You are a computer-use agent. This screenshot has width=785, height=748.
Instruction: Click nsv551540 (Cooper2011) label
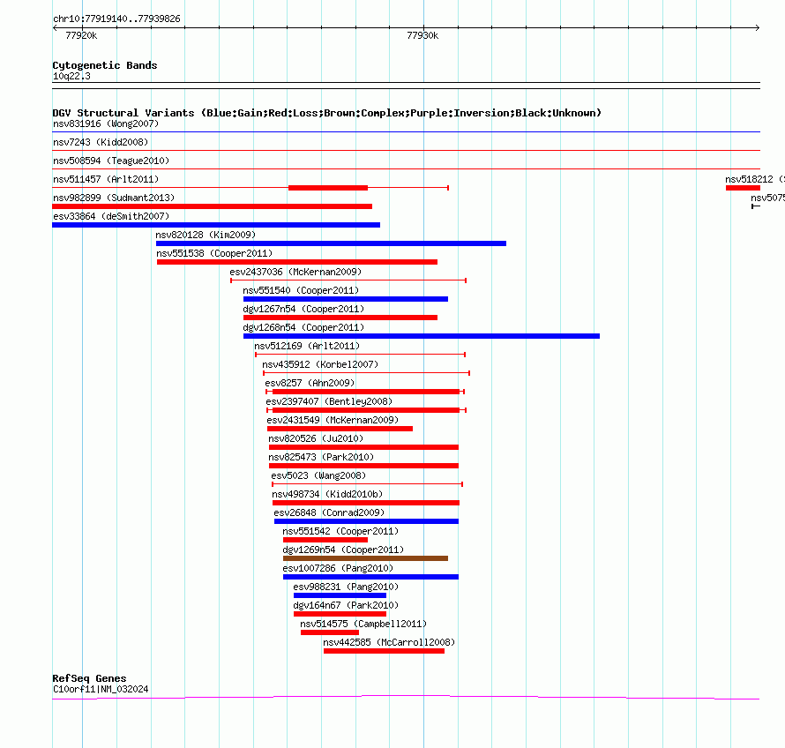(x=301, y=290)
